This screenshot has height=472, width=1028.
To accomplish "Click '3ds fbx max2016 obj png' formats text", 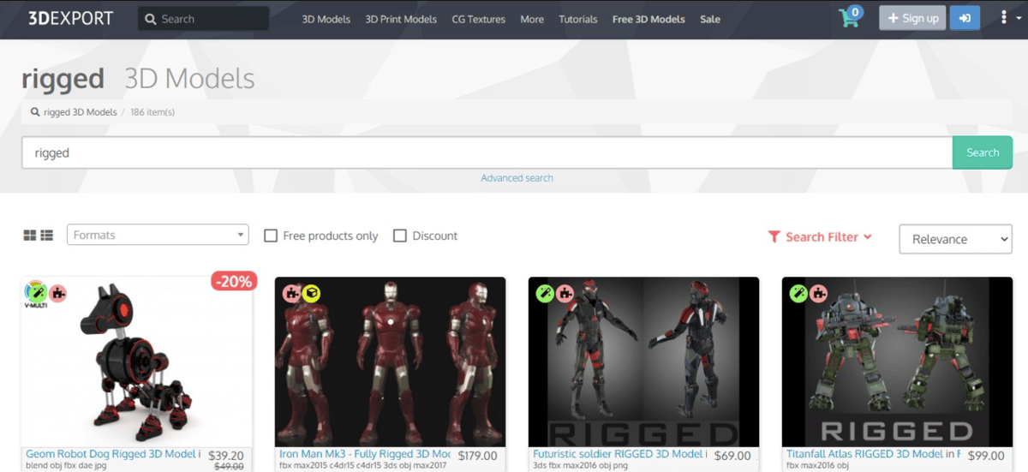I will pos(581,467).
